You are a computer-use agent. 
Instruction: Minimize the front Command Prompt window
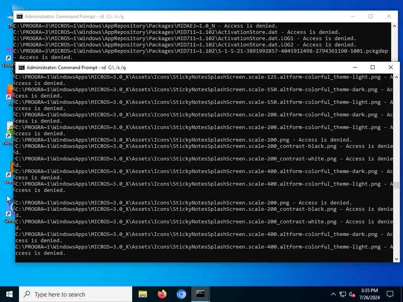(355, 67)
